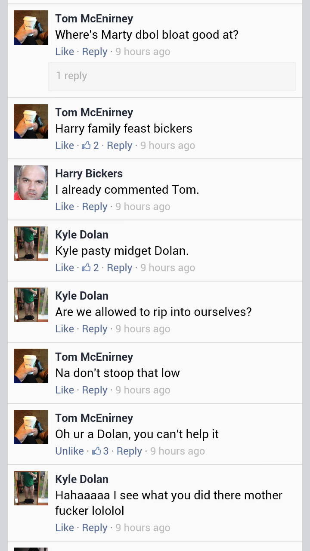This screenshot has width=310, height=551.
Task: Tap Kyle Dolan avatar beside 'Hahaaaaa' comment
Action: click(31, 488)
